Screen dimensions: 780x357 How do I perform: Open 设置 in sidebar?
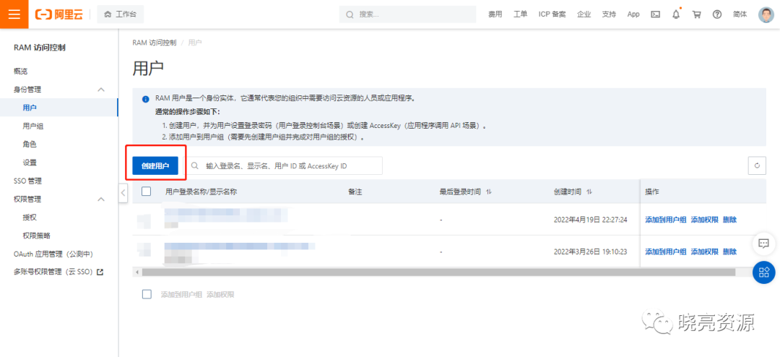pyautogui.click(x=30, y=163)
